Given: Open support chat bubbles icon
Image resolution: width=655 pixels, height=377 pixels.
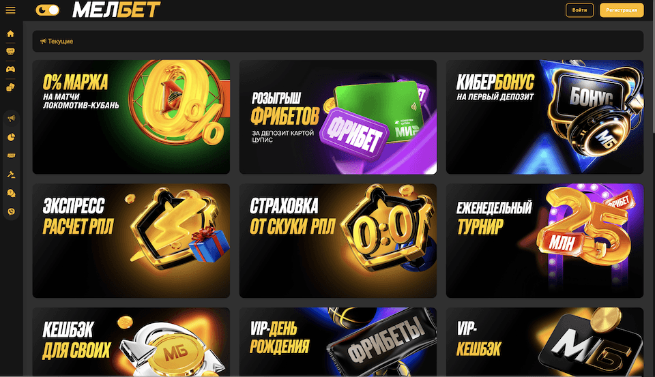Looking at the screenshot, I should (x=12, y=193).
